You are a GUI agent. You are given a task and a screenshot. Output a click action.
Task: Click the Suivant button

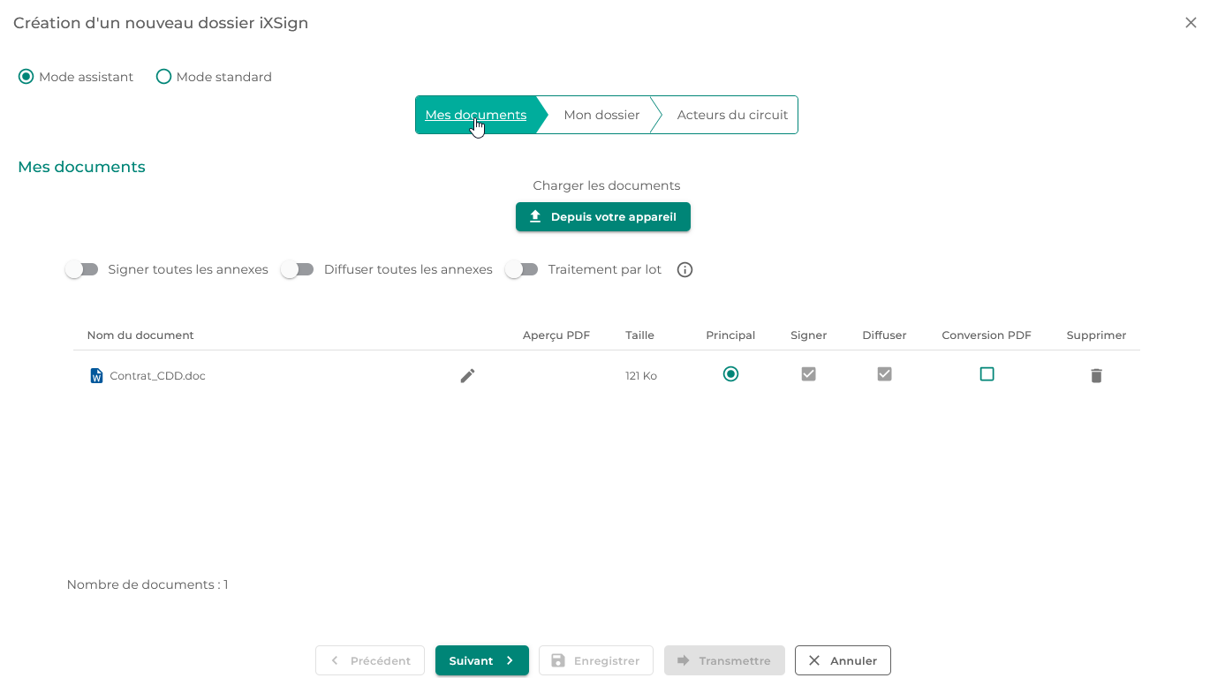point(482,660)
